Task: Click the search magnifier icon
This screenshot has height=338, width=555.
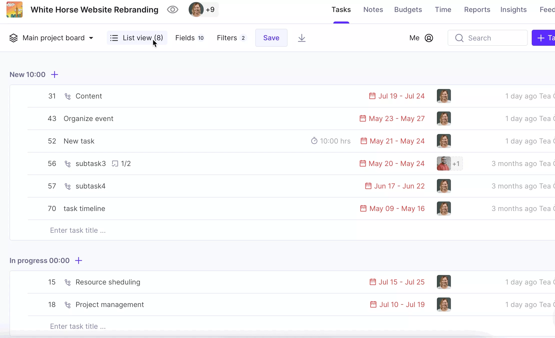Action: tap(459, 38)
